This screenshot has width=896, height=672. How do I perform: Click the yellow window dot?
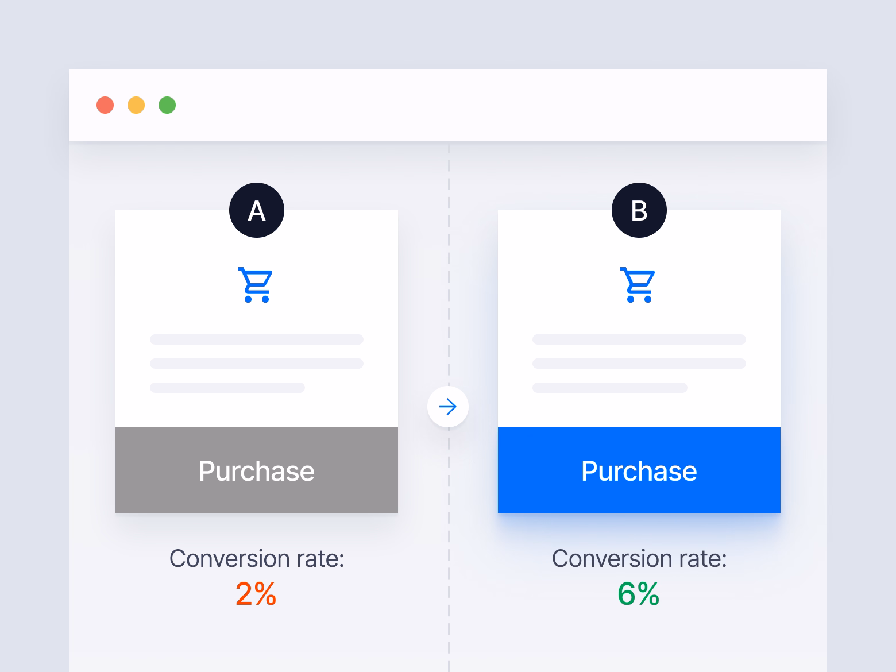coord(136,105)
